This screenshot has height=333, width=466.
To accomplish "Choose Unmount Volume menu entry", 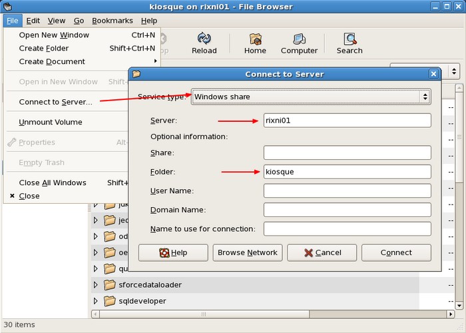I will click(51, 122).
